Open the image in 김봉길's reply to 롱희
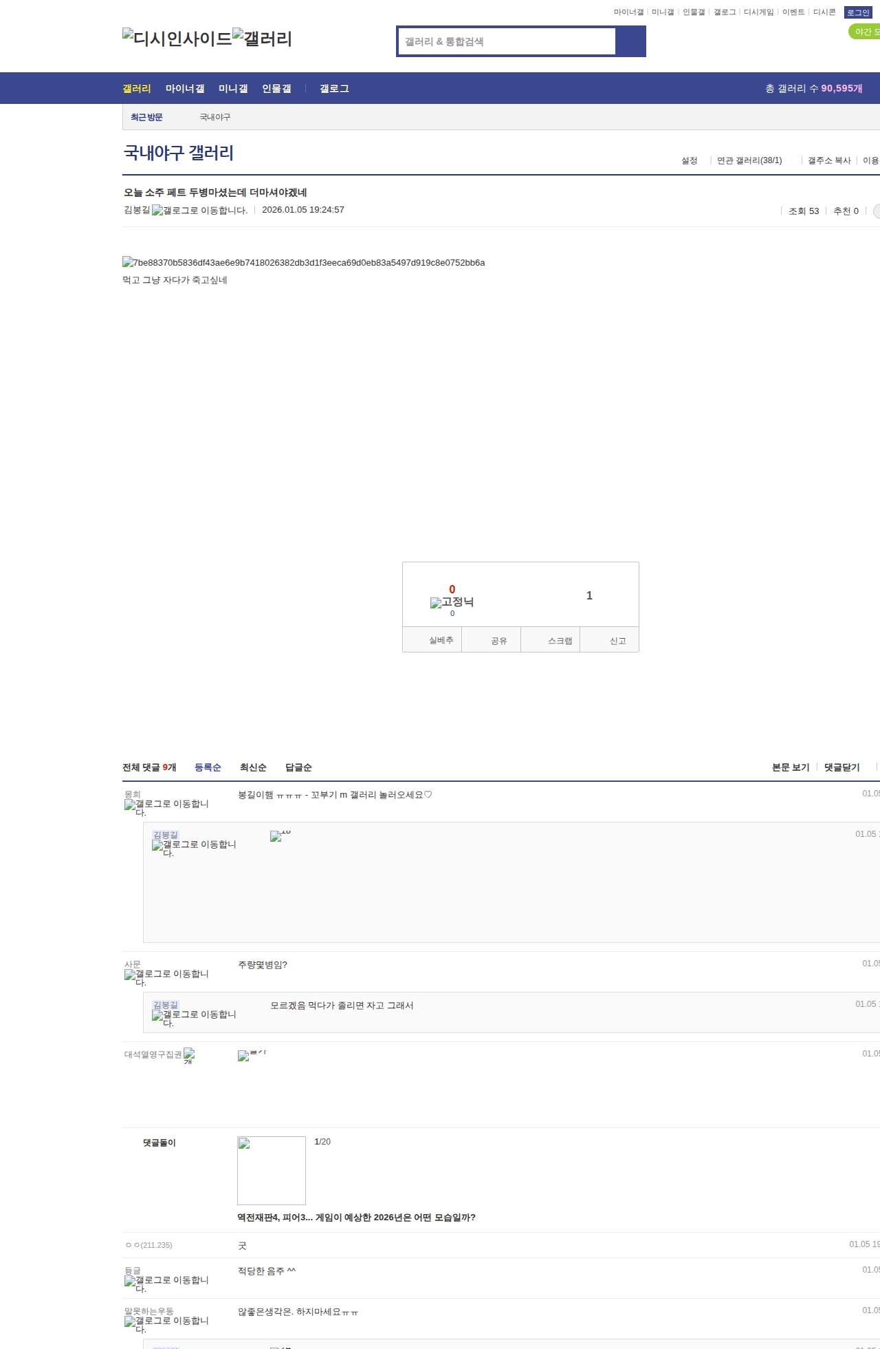 pyautogui.click(x=280, y=836)
